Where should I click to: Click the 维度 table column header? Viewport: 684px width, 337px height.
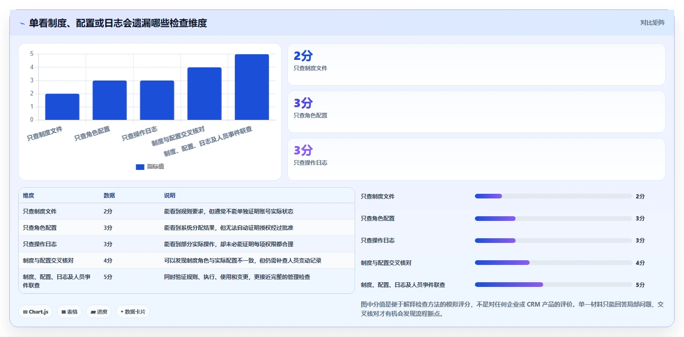point(29,196)
